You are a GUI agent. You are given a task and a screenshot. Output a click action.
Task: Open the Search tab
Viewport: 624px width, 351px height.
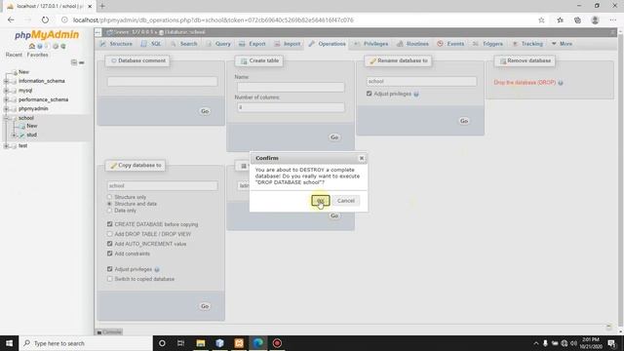184,44
